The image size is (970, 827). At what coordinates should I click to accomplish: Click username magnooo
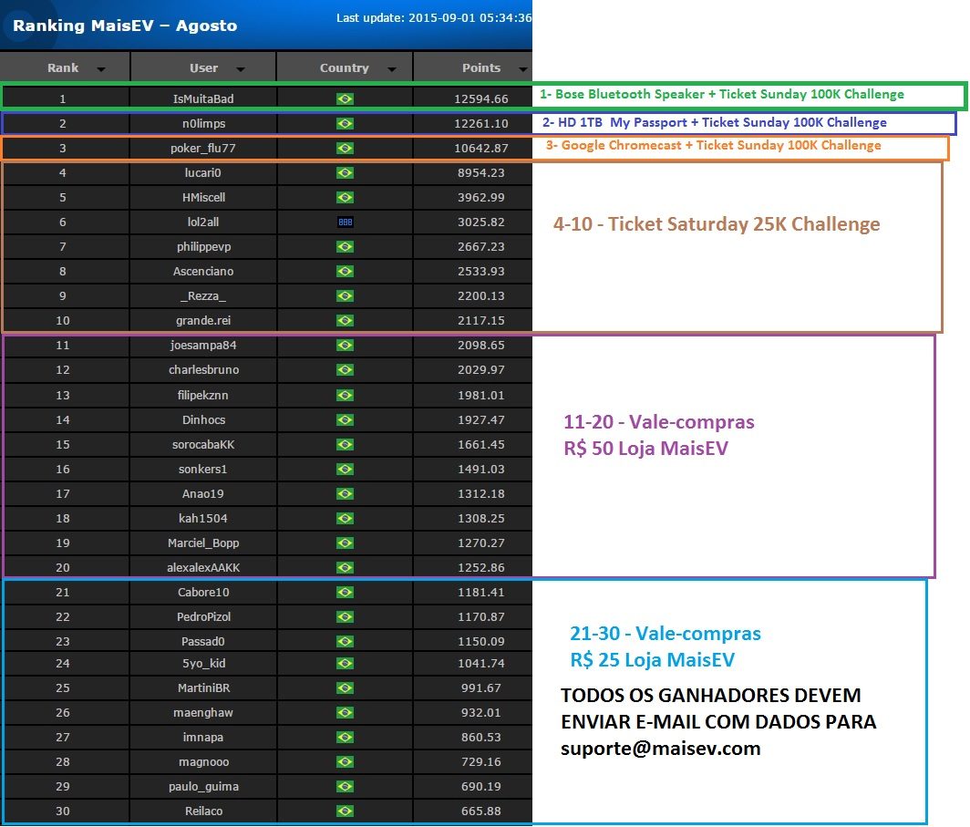click(203, 762)
